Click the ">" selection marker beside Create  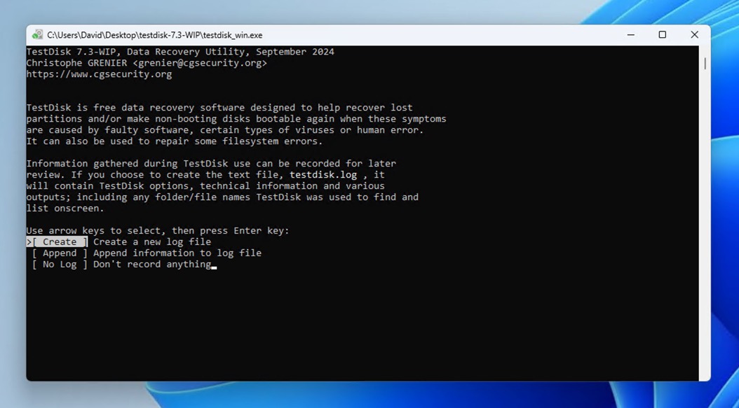click(29, 241)
